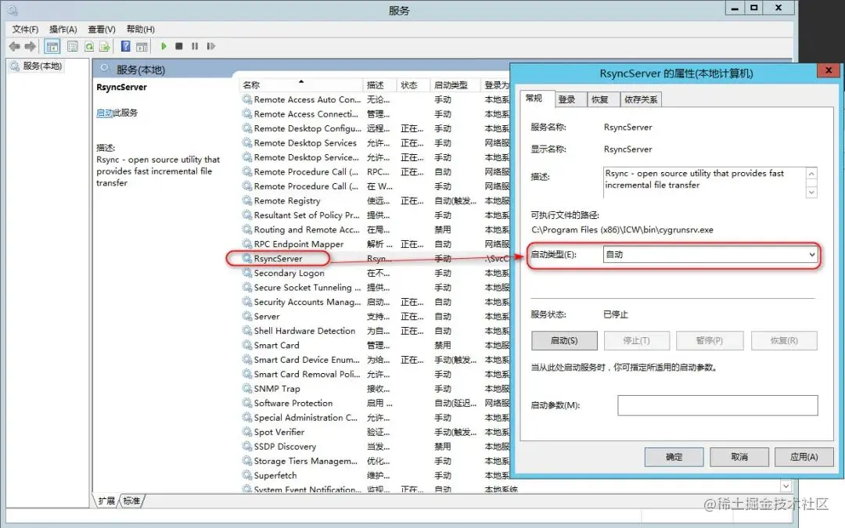Start service with green play icon
The image size is (845, 528).
[x=164, y=46]
